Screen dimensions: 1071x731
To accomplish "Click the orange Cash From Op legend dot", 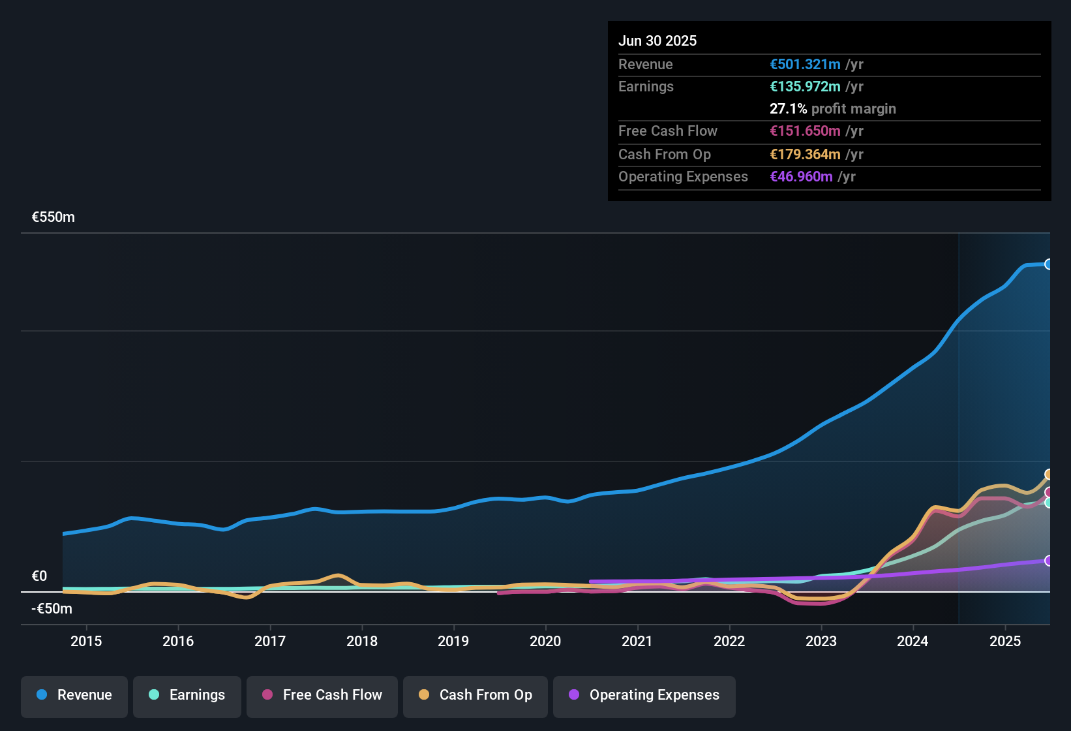I will point(424,695).
